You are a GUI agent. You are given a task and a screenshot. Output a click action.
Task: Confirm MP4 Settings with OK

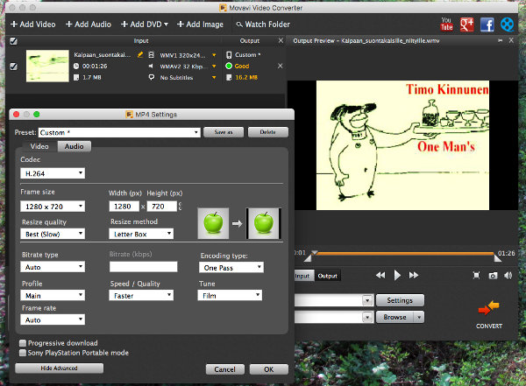269,369
